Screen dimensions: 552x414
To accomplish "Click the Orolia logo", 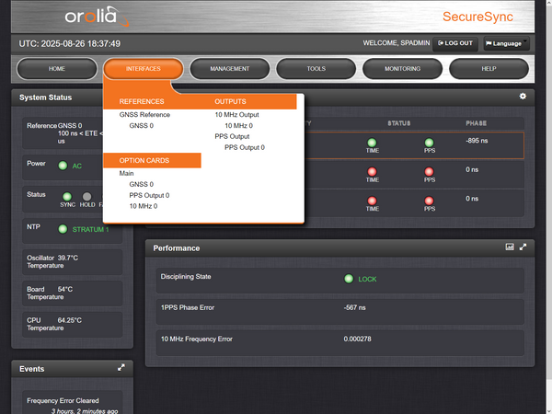I will [x=97, y=17].
